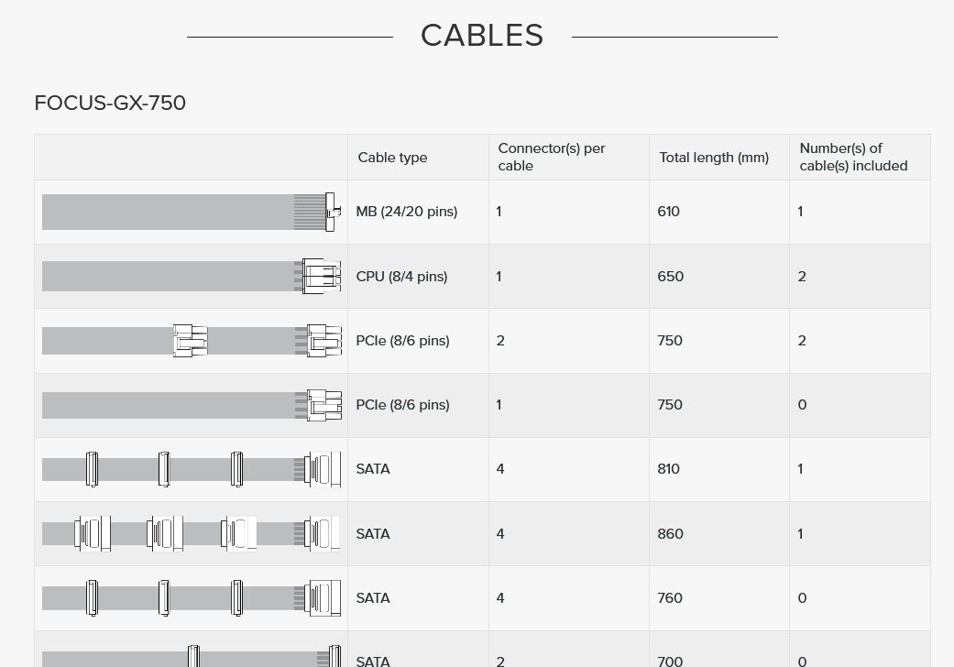Click the 700 mm two-connector SATA cable illustration
Viewport: 954px width, 667px height.
click(191, 657)
